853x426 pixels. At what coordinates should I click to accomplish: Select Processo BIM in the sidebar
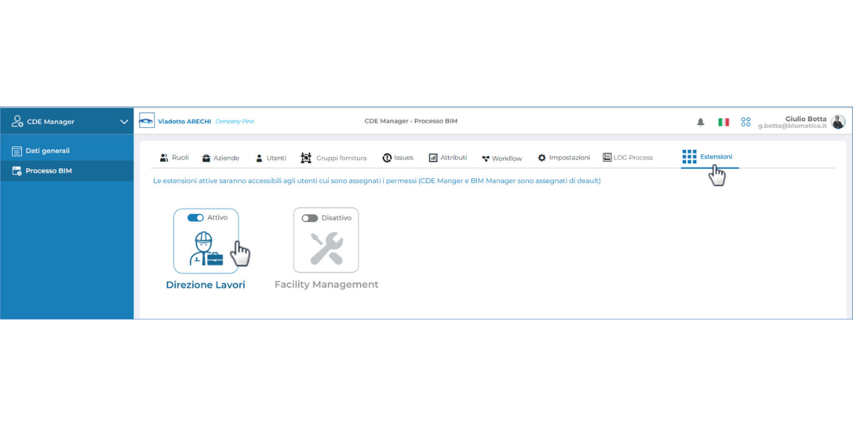coord(48,171)
